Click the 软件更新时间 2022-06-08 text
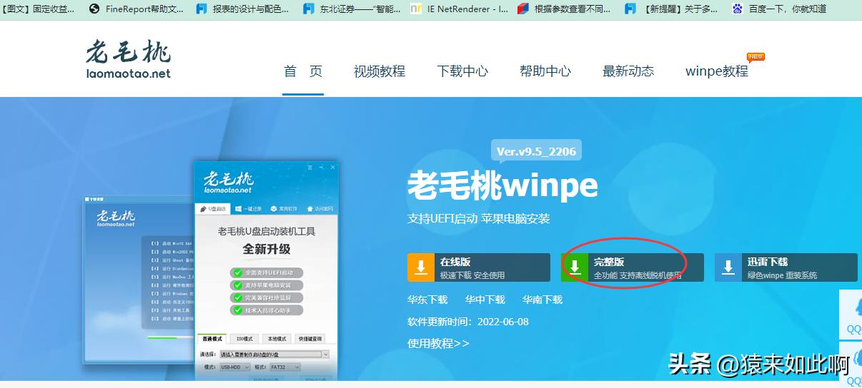This screenshot has height=388, width=862. click(x=468, y=322)
